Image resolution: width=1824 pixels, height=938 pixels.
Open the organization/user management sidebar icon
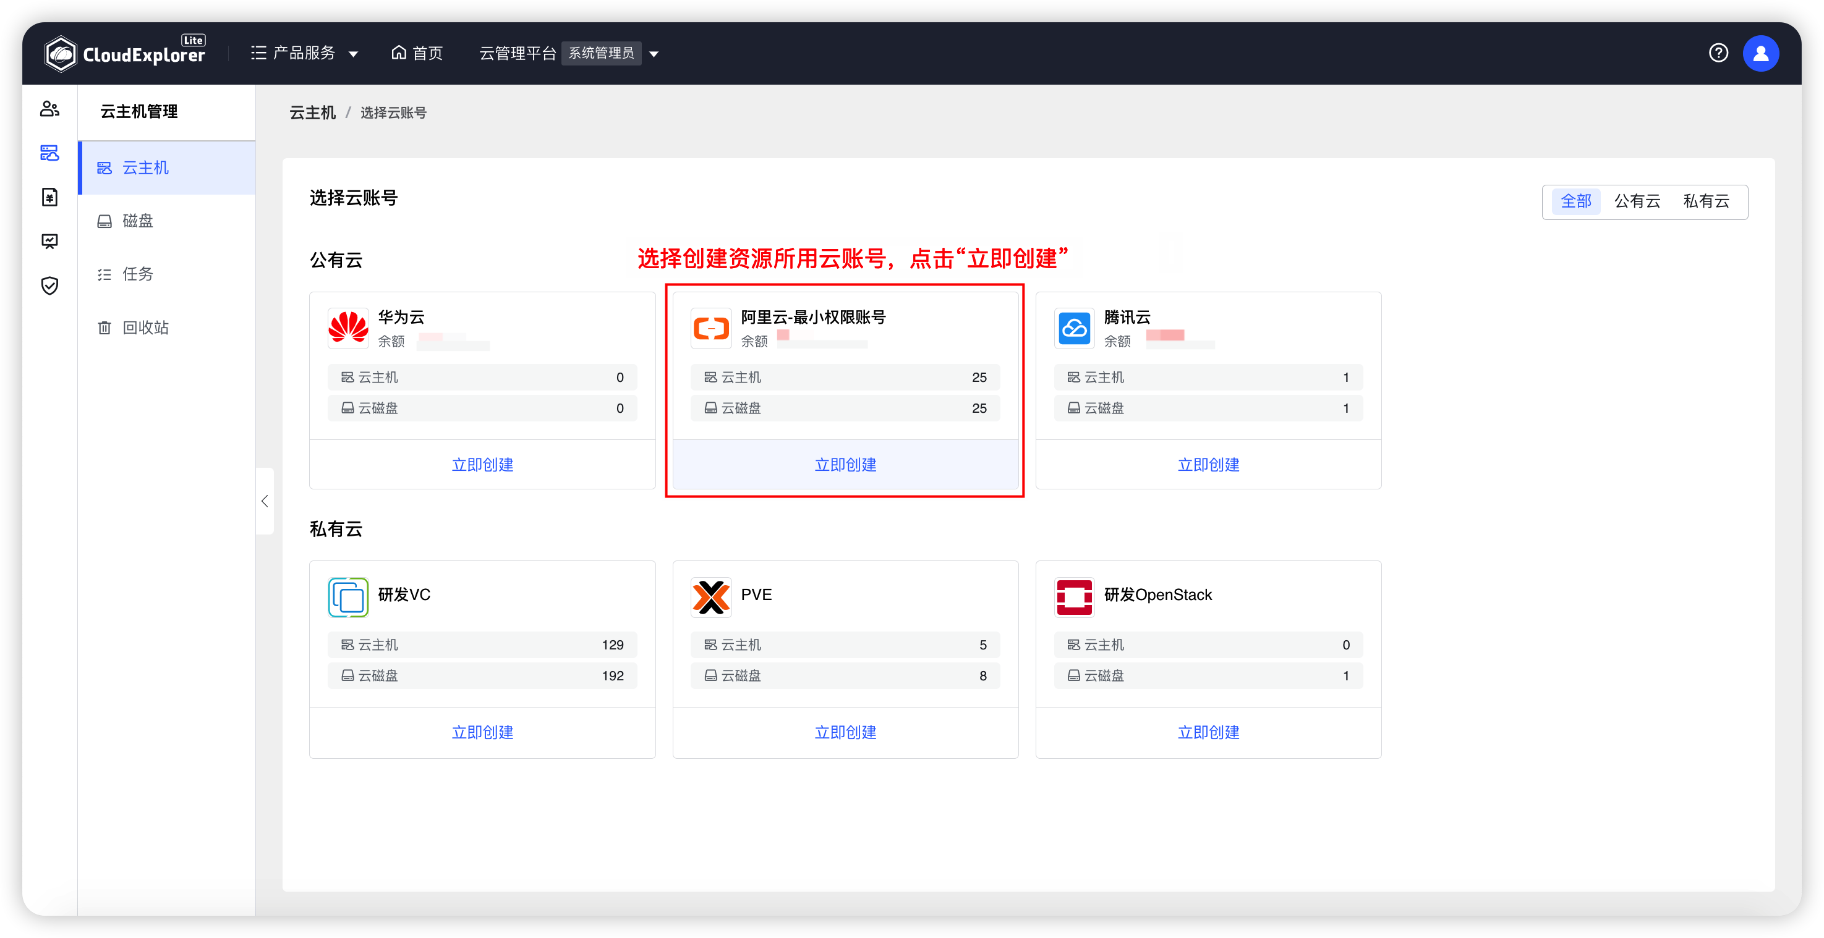(x=49, y=109)
